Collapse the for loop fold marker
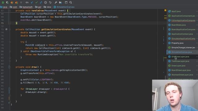 click(x=10, y=89)
